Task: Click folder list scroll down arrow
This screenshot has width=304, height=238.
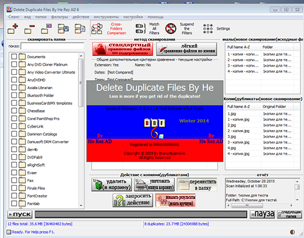Action: tap(81, 205)
